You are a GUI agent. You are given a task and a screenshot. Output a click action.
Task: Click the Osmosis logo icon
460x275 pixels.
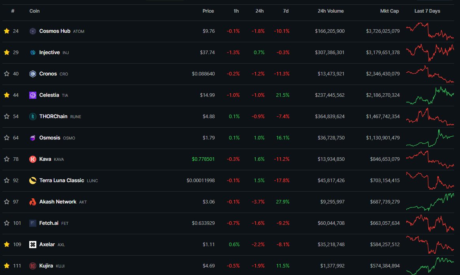tap(32, 138)
